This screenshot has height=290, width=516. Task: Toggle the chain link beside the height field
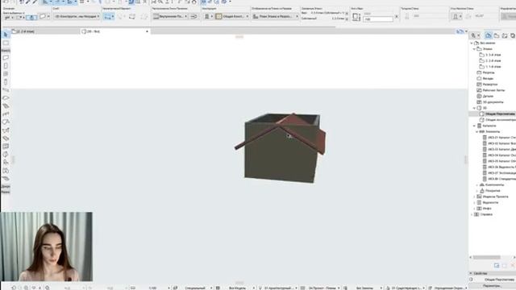pyautogui.click(x=397, y=16)
